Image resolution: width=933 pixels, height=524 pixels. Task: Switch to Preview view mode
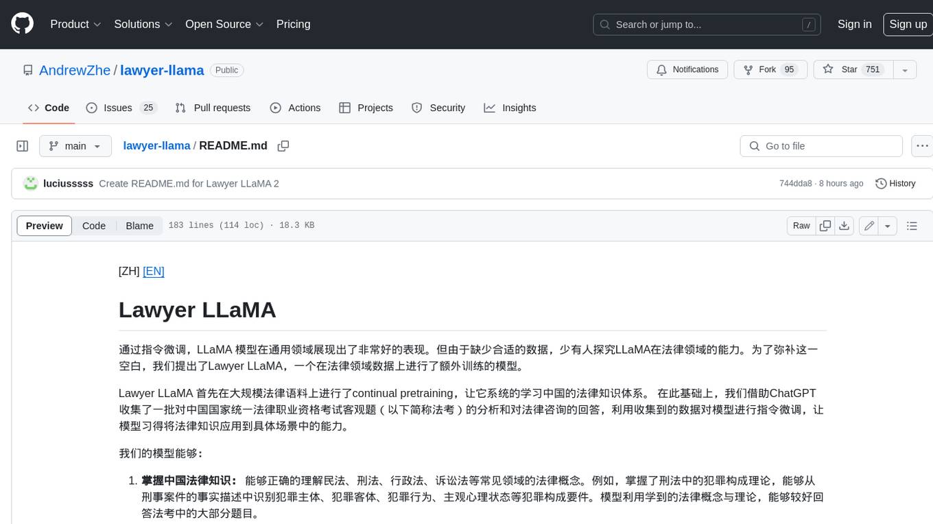point(45,226)
